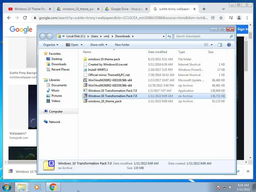Screen dimensions: 256x192
Task: Select the Install-WMF5.1 PowerShell file icon
Action: tap(85, 70)
